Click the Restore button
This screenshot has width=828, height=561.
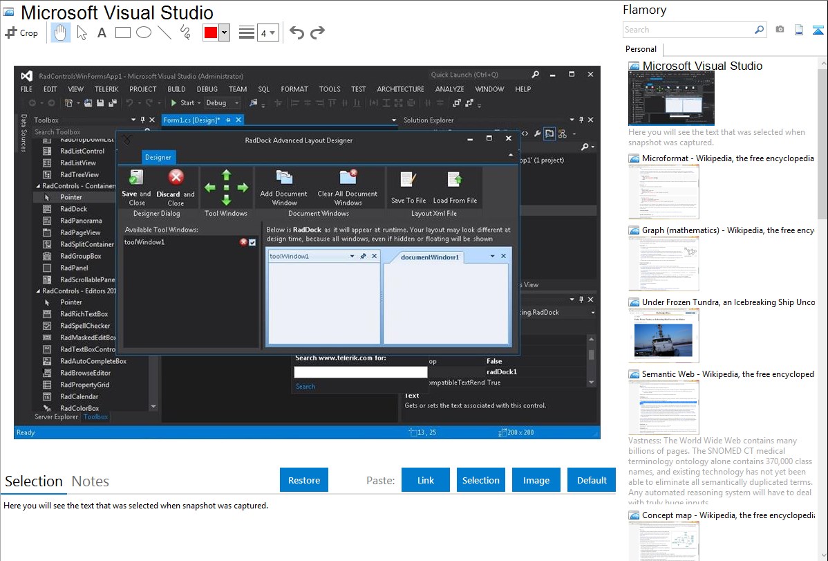click(x=304, y=480)
